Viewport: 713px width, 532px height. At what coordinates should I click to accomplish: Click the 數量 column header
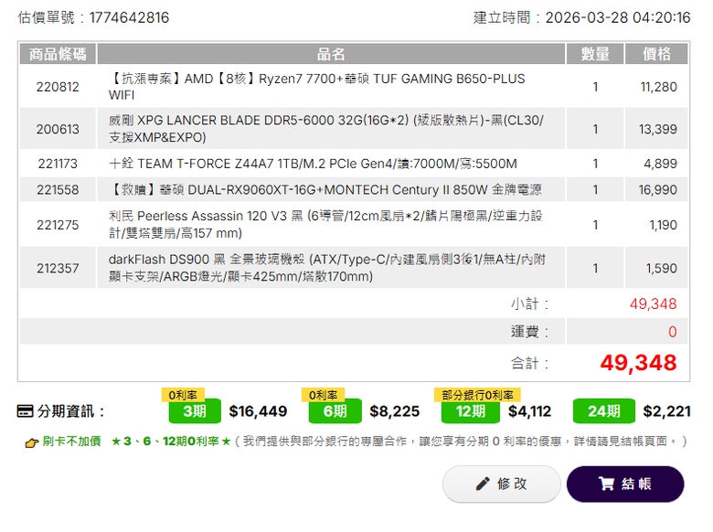pyautogui.click(x=595, y=54)
